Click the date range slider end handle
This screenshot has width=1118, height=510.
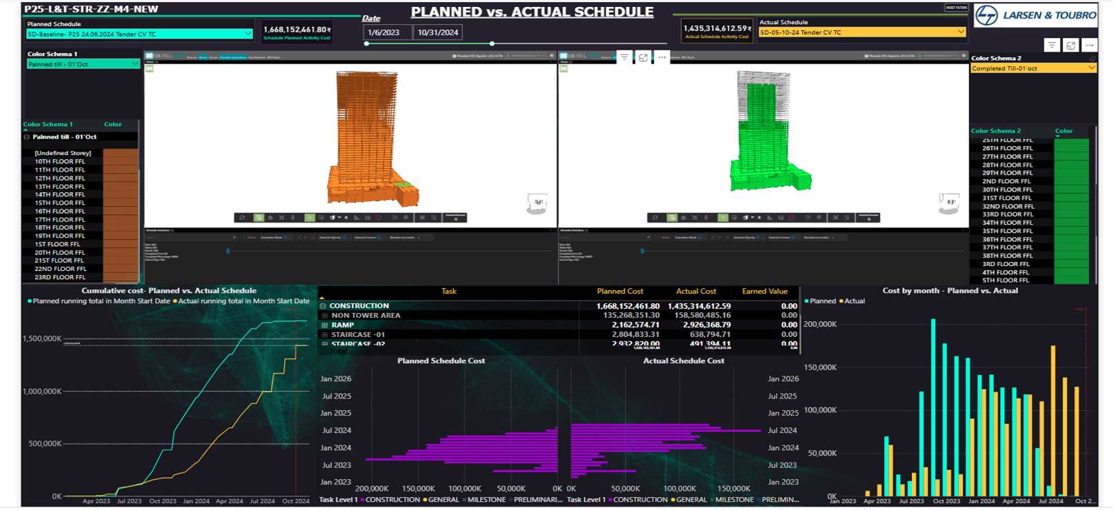[x=492, y=44]
